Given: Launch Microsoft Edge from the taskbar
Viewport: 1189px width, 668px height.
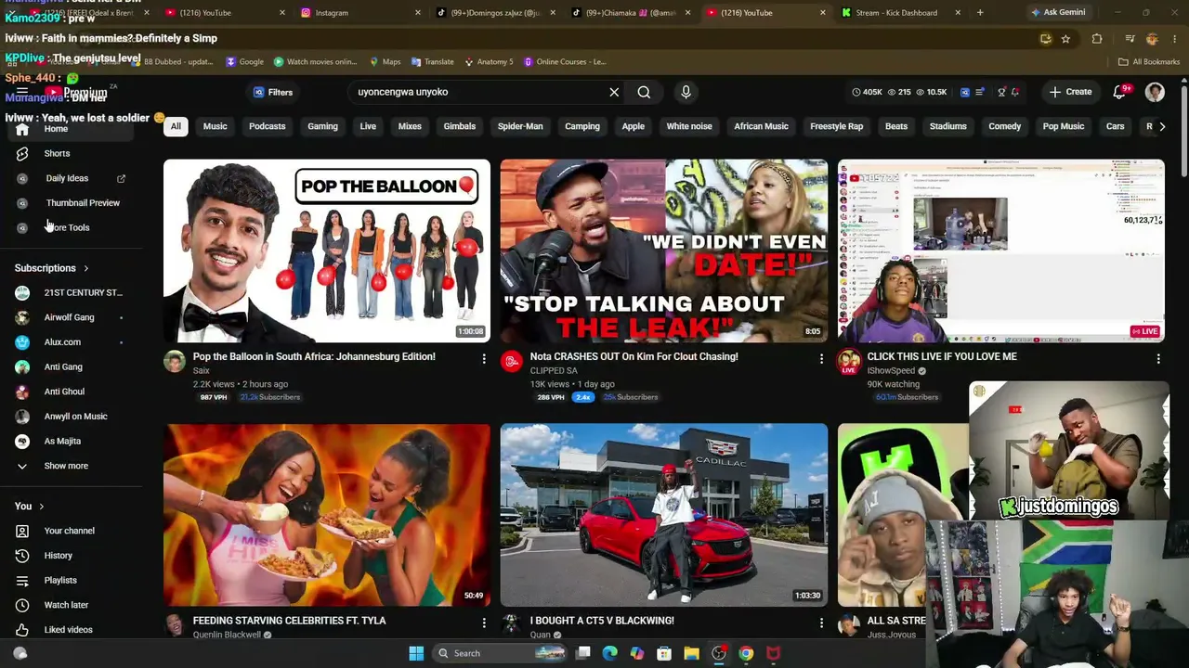Looking at the screenshot, I should (x=609, y=653).
